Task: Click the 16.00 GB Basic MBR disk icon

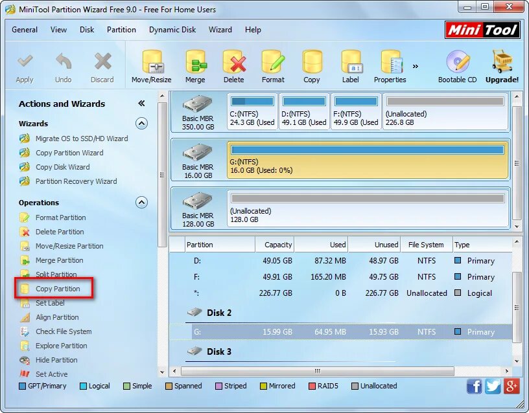Action: tap(197, 152)
